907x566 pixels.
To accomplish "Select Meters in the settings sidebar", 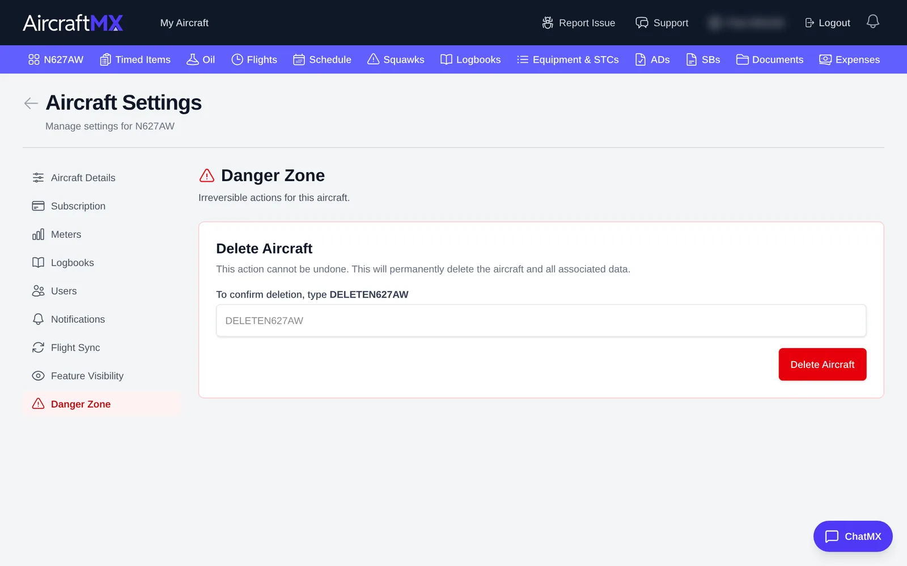I will (102, 234).
